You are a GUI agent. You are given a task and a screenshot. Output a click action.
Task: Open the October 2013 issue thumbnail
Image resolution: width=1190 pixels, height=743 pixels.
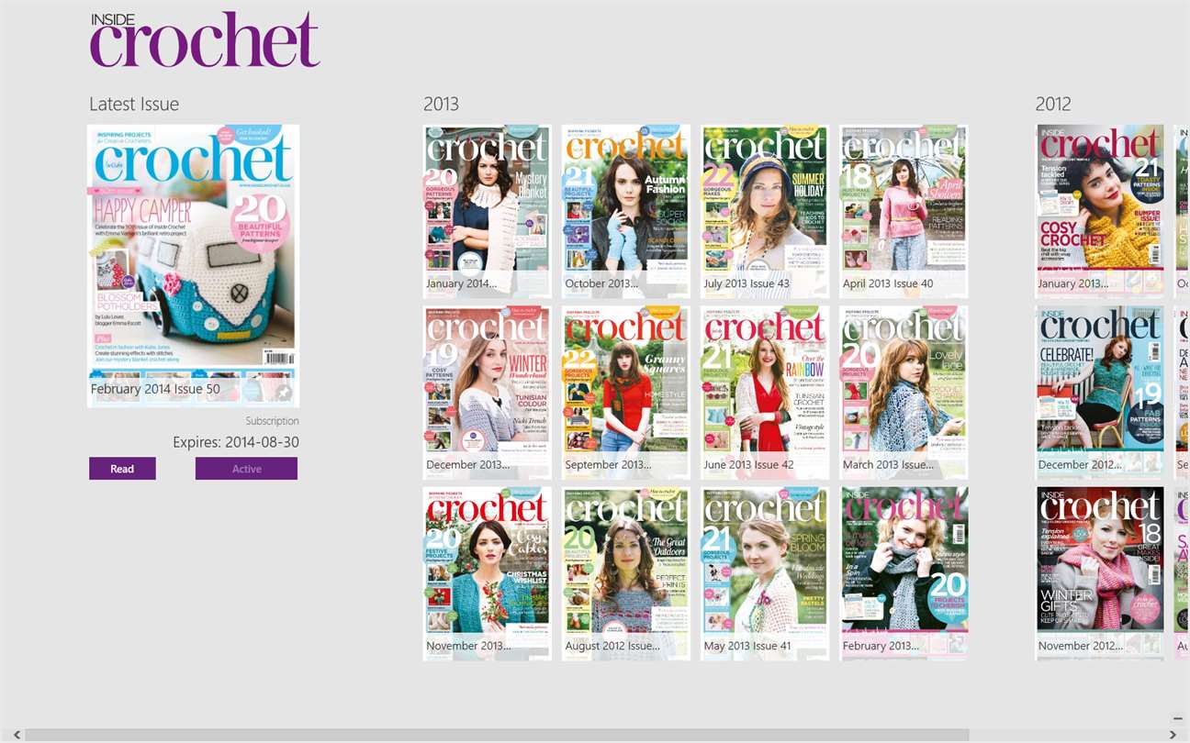[x=625, y=211]
